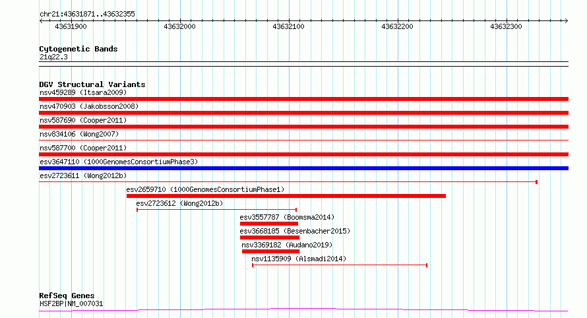Open esv2659710 (1000GenomesConsortiumPhase1) label
Viewport: 587px width, 318px height.
click(x=205, y=189)
